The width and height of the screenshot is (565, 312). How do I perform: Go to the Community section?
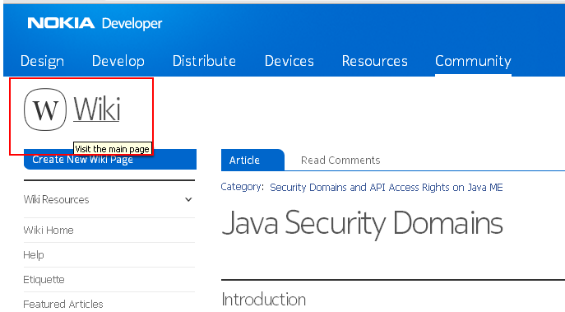[x=473, y=61]
